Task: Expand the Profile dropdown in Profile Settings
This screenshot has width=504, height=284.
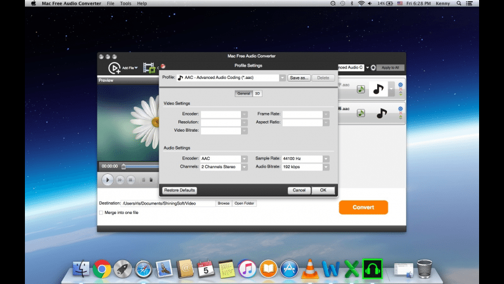Action: 282,78
